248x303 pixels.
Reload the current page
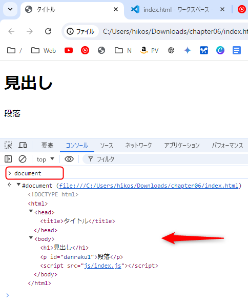click(48, 31)
